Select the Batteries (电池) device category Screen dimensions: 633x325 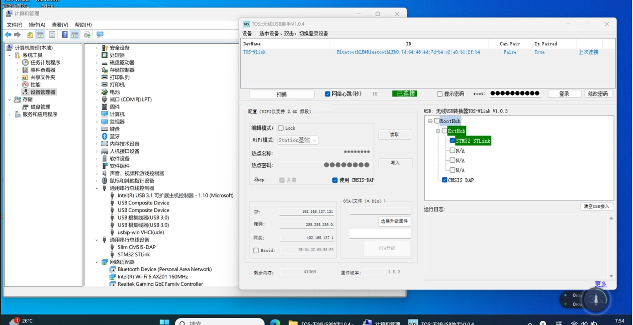coord(115,92)
